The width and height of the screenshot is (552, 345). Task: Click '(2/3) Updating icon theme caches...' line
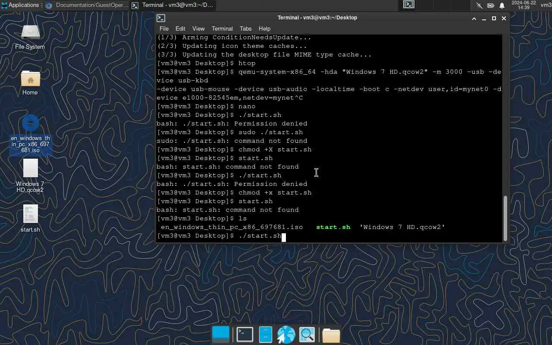pos(232,46)
